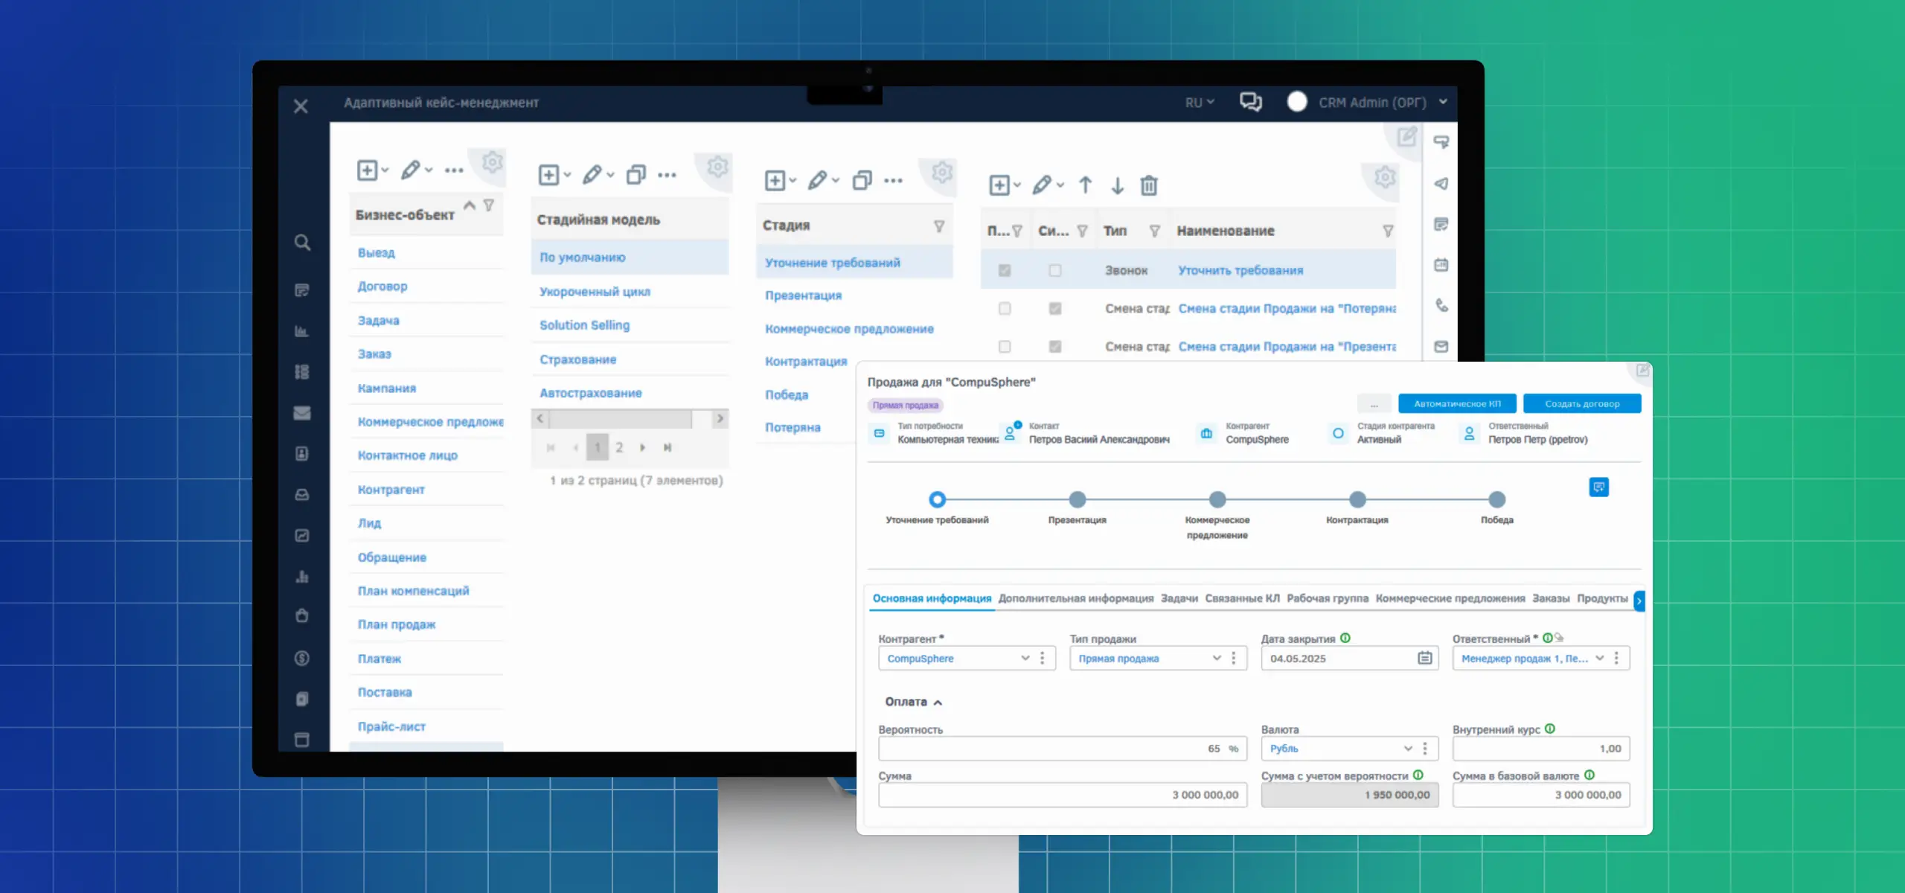Click the info icon next to Внутренний курс
This screenshot has width=1905, height=893.
click(1550, 729)
